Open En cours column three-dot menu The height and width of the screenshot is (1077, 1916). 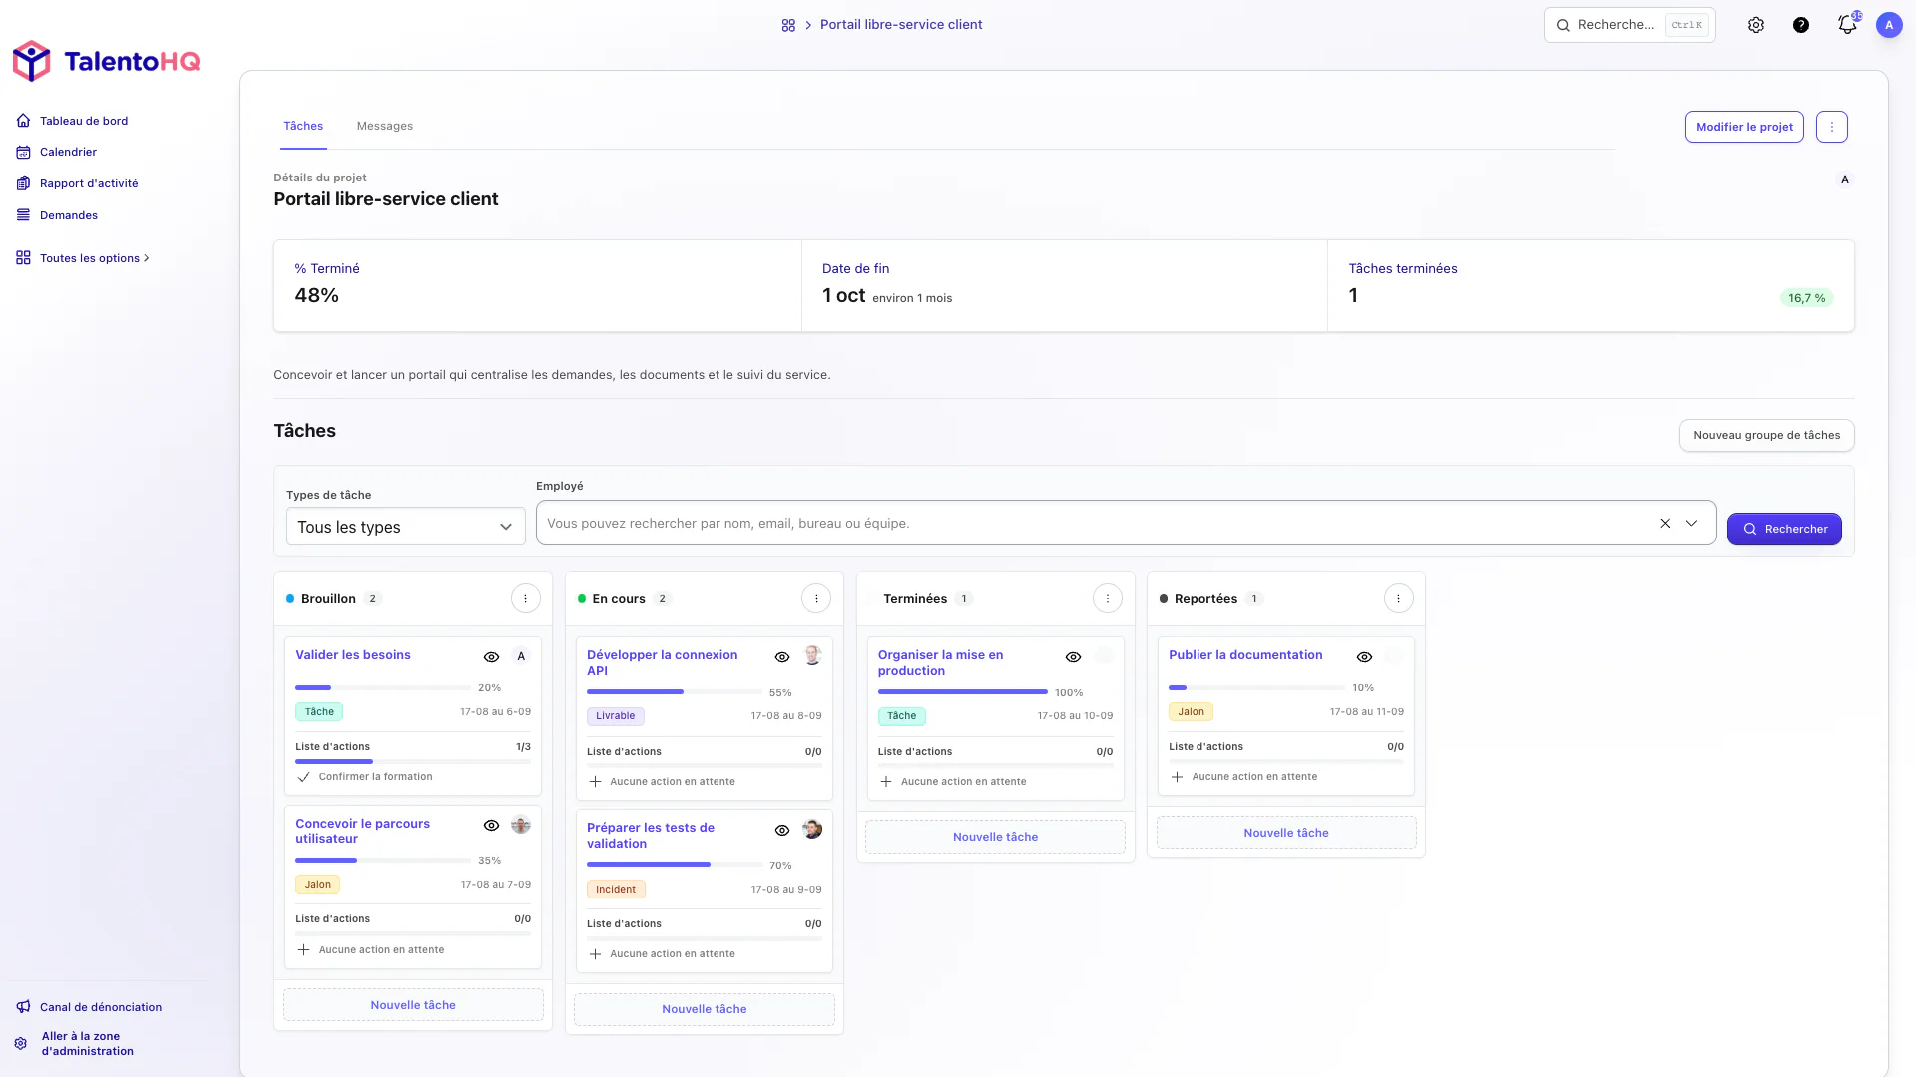(816, 599)
